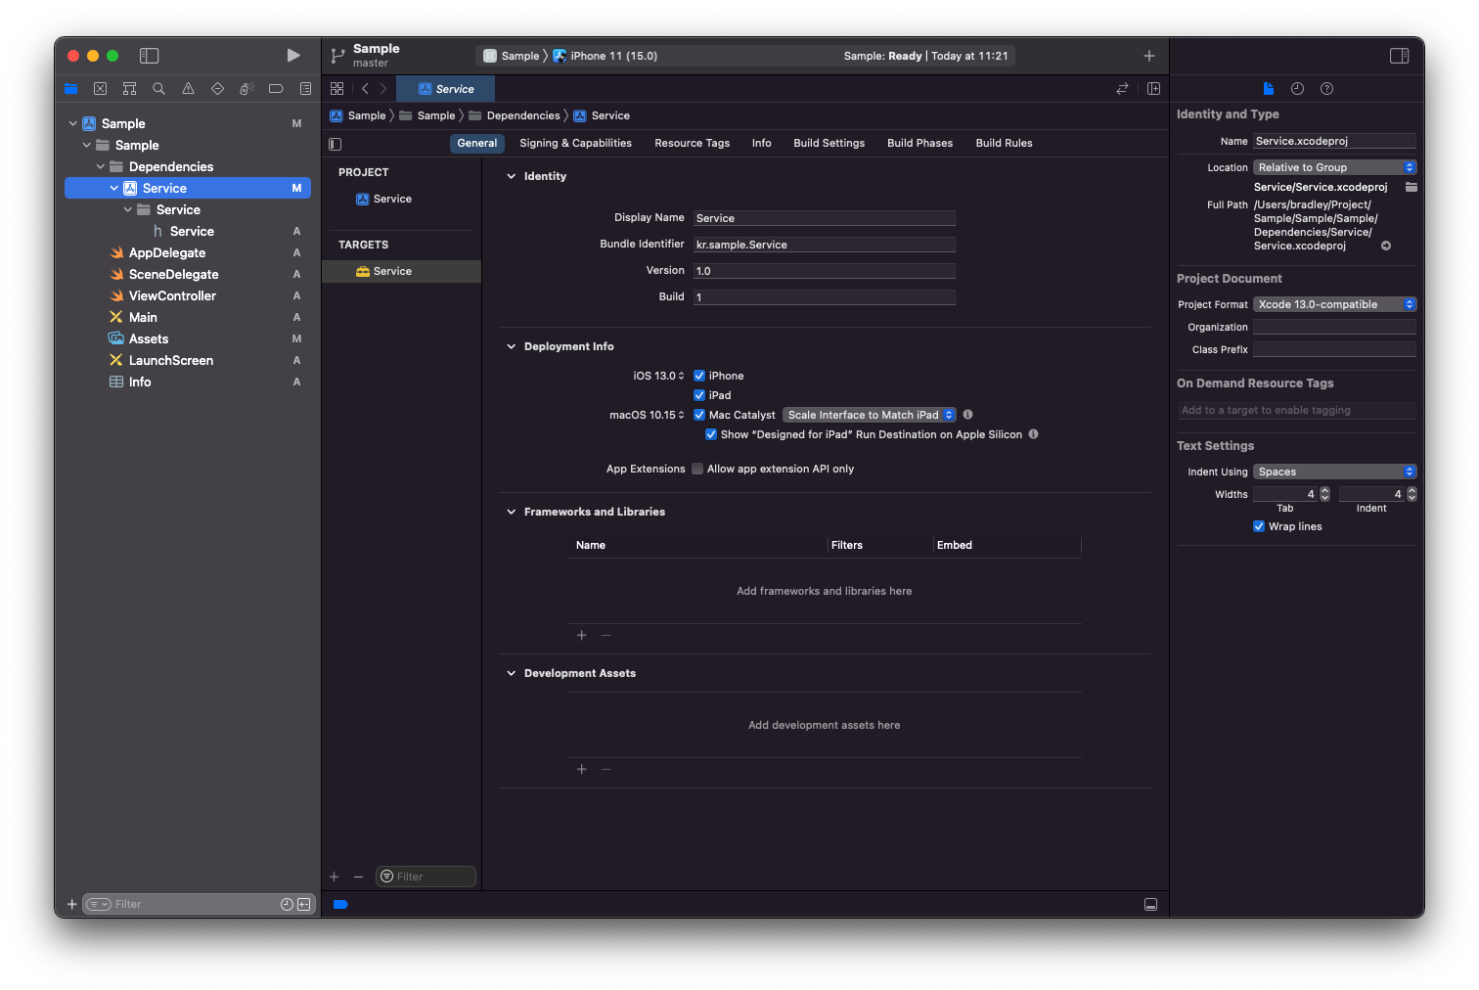1479x990 pixels.
Task: Add a file in navigator bottom plus
Action: pyautogui.click(x=71, y=905)
